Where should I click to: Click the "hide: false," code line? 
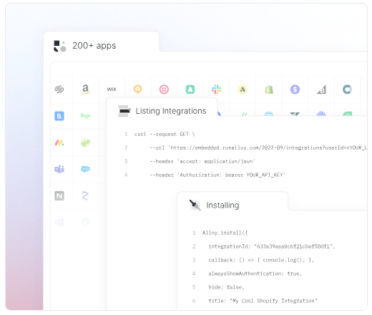[226, 287]
